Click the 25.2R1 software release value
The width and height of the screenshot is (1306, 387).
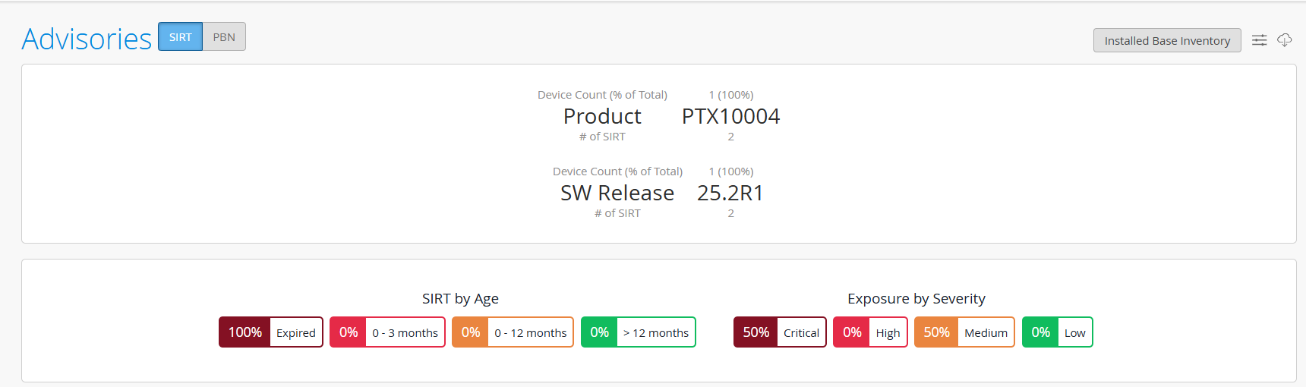coord(730,193)
